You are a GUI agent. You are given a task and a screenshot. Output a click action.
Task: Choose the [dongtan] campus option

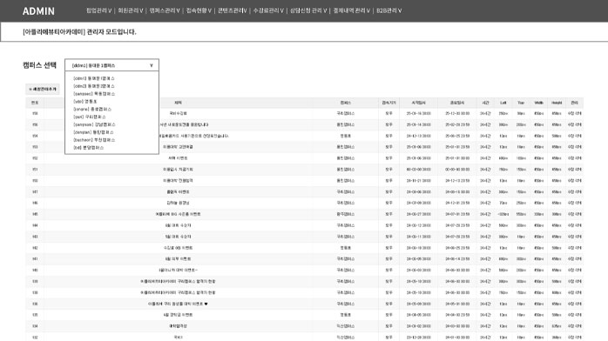point(93,132)
